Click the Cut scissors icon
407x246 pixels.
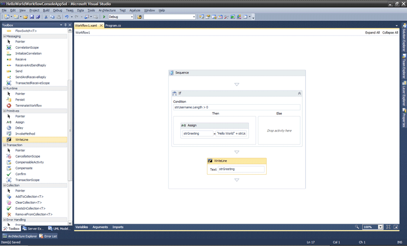[46, 17]
